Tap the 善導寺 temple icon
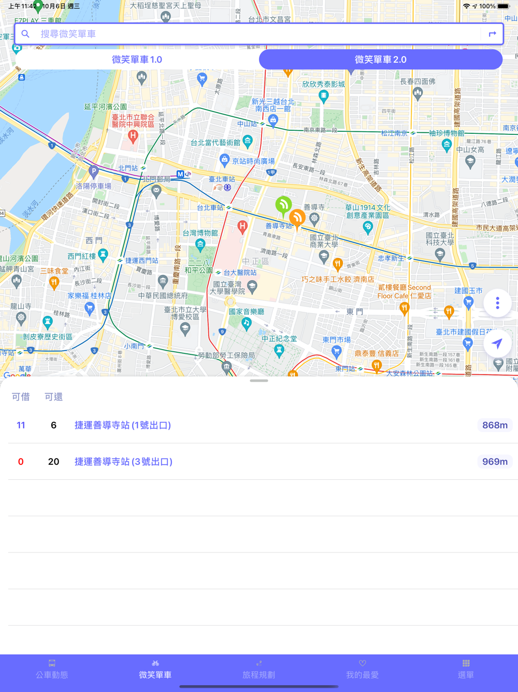Viewport: 518px width, 692px height. coord(314,218)
